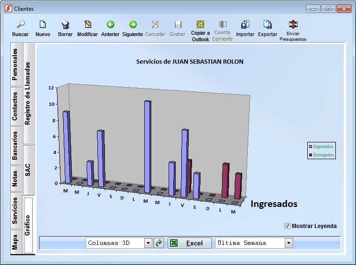Expand the Última Semana period dropdown
The width and height of the screenshot is (356, 265).
pos(289,243)
